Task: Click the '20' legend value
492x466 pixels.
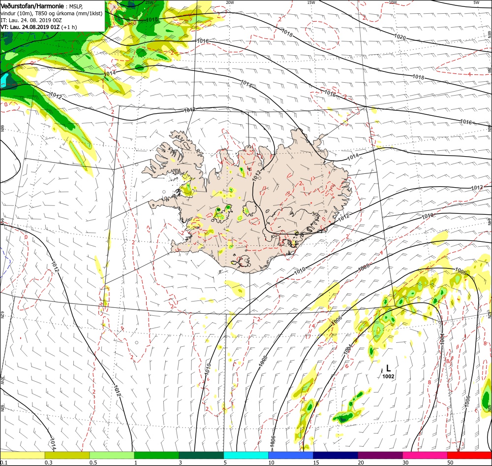Action: 361,463
